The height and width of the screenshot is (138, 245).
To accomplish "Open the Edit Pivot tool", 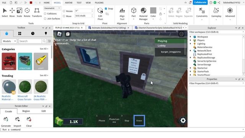I will point(100,14).
